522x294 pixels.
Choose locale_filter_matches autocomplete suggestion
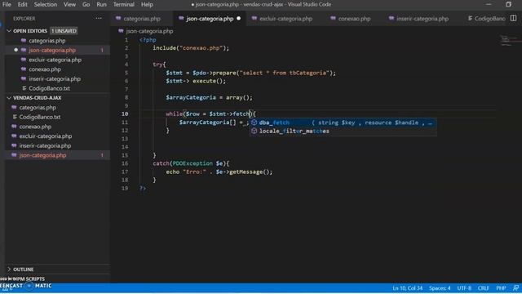coord(343,131)
